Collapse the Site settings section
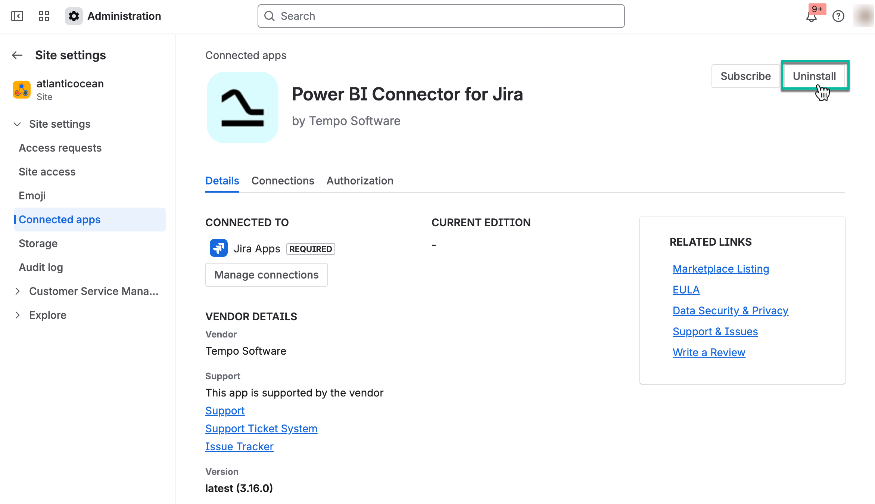875x504 pixels. pos(17,124)
